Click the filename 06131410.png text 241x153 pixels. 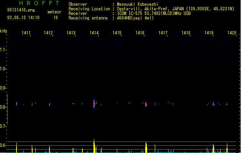[21, 10]
